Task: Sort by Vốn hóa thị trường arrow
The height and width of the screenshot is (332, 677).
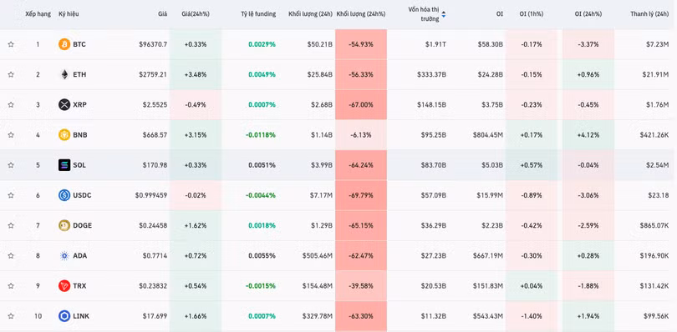Action: (x=444, y=14)
